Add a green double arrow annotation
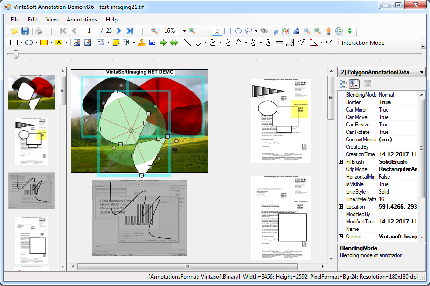The width and height of the screenshot is (430, 286). pos(174,42)
